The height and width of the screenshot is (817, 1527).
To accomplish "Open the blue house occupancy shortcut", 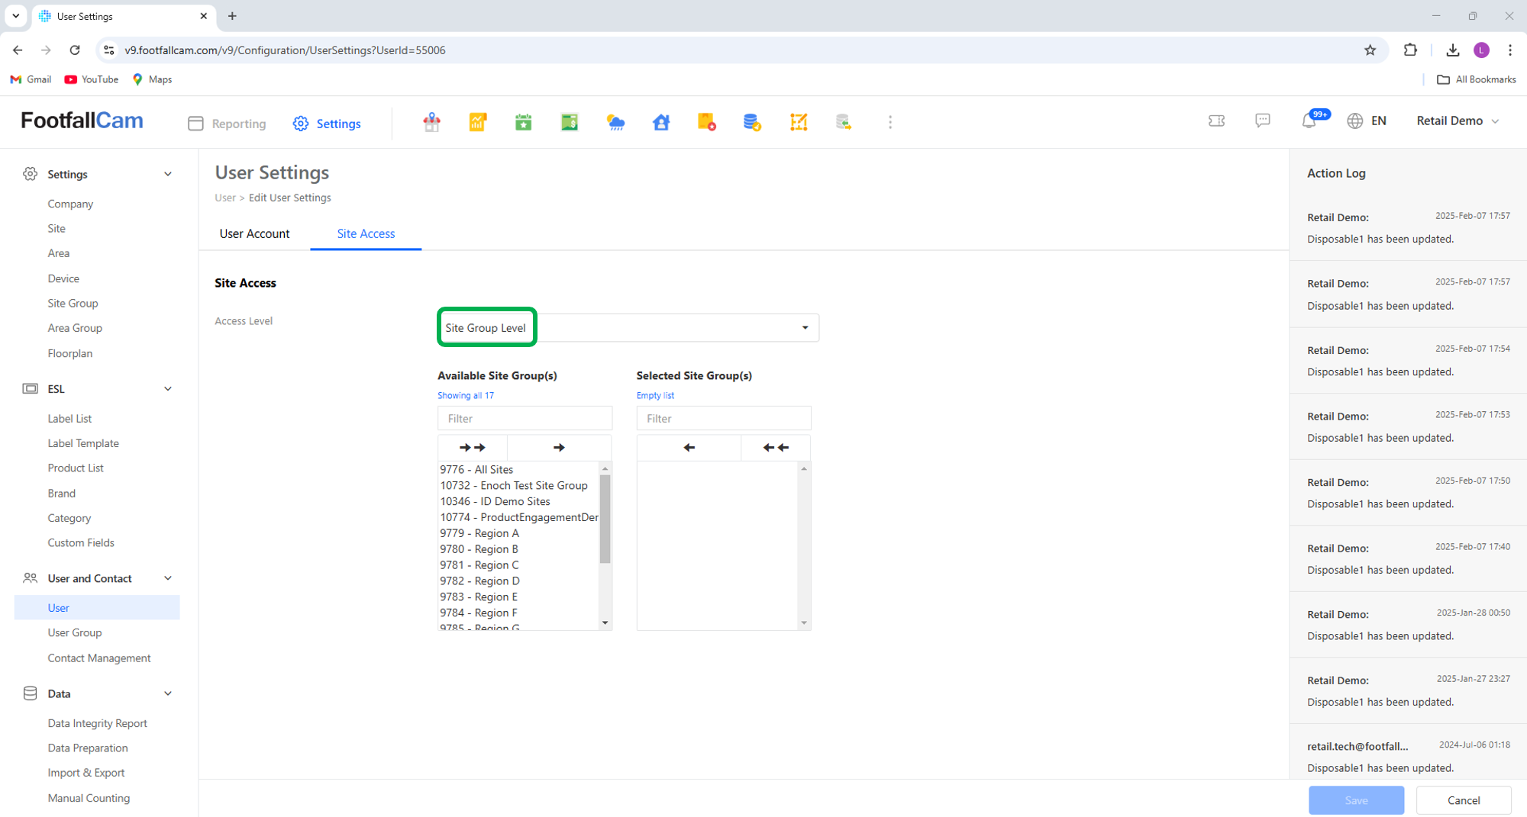I will coord(661,122).
